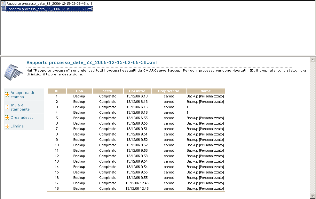Click the arrow icon next to Anteprima di stampa
The height and width of the screenshot is (199, 316).
(7, 95)
